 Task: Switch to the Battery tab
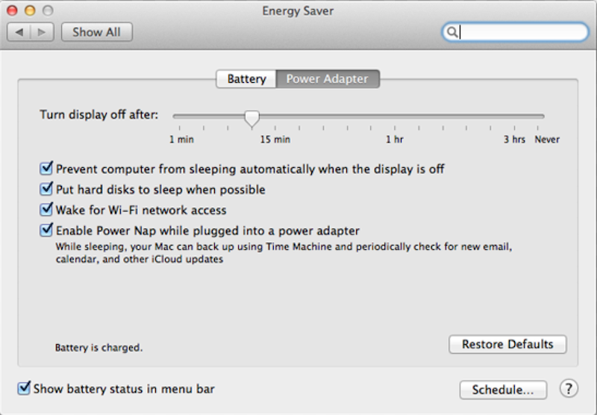pyautogui.click(x=246, y=79)
